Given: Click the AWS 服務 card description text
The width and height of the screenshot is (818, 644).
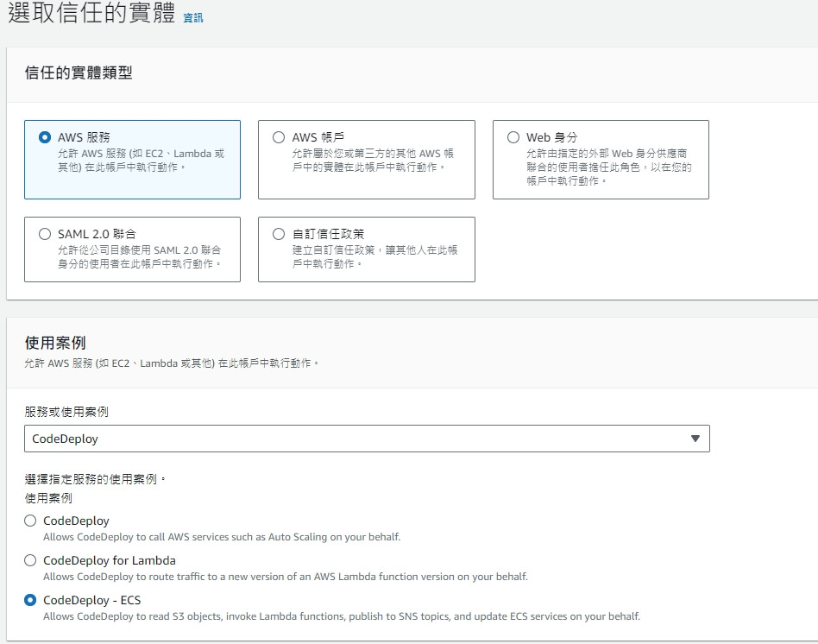Looking at the screenshot, I should (x=141, y=161).
